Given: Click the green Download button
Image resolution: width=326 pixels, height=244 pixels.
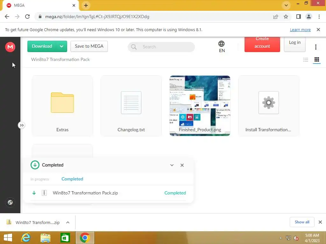Looking at the screenshot, I should point(42,46).
